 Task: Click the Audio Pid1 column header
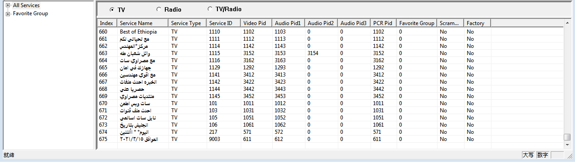[x=289, y=23]
